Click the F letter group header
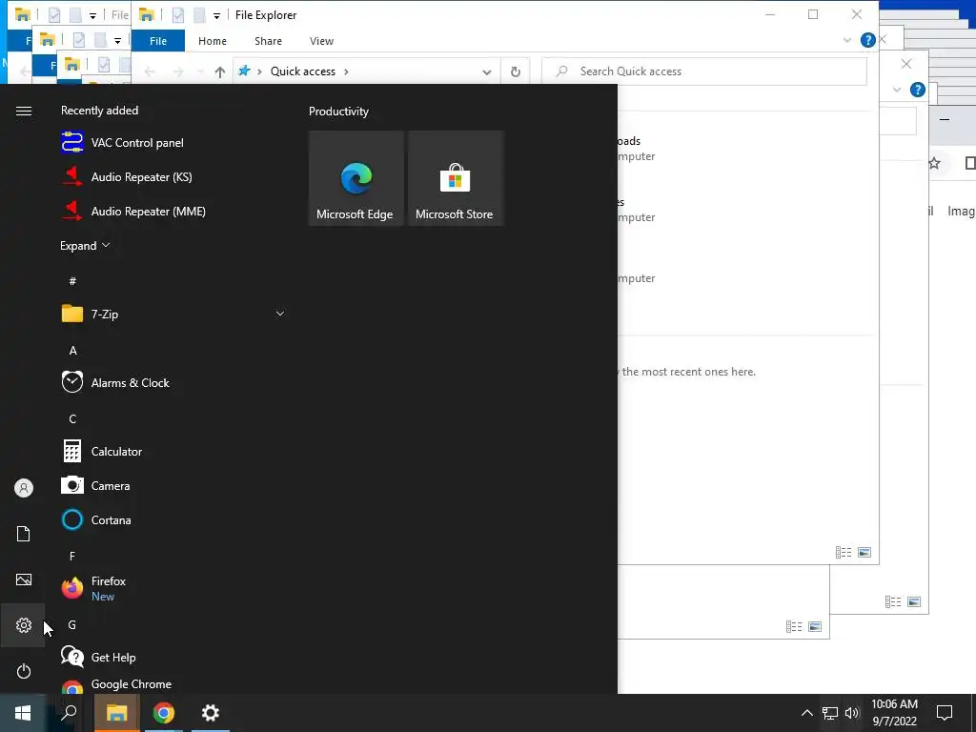 click(x=72, y=556)
